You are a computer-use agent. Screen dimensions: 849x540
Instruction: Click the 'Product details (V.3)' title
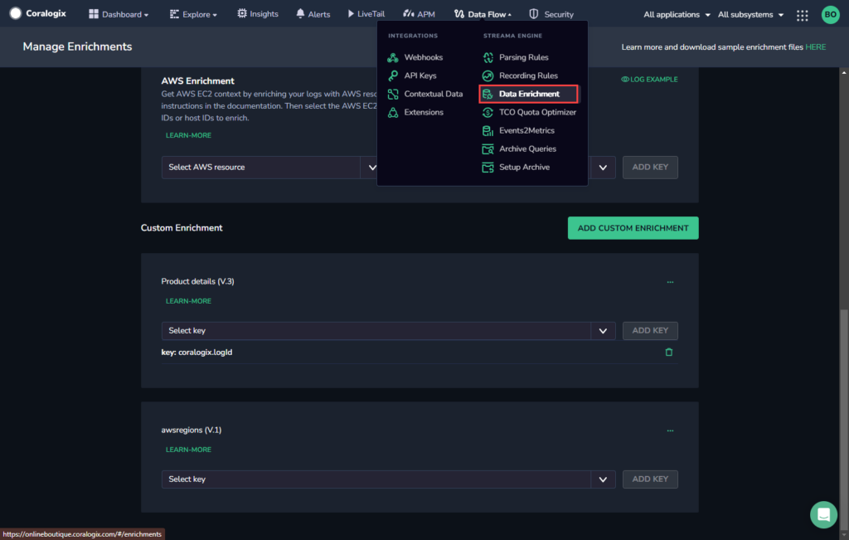pos(197,282)
